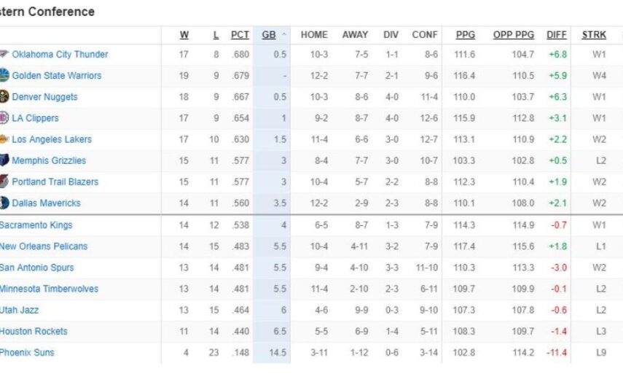Sort standings by PPG header
The width and height of the screenshot is (623, 374).
point(466,35)
